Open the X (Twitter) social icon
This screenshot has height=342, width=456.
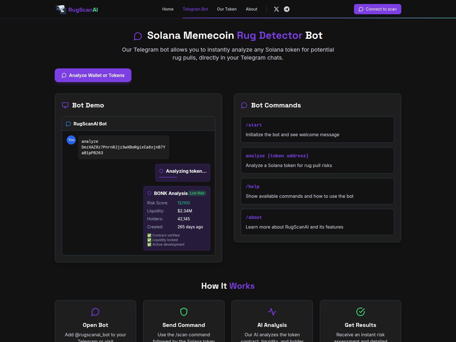[276, 9]
